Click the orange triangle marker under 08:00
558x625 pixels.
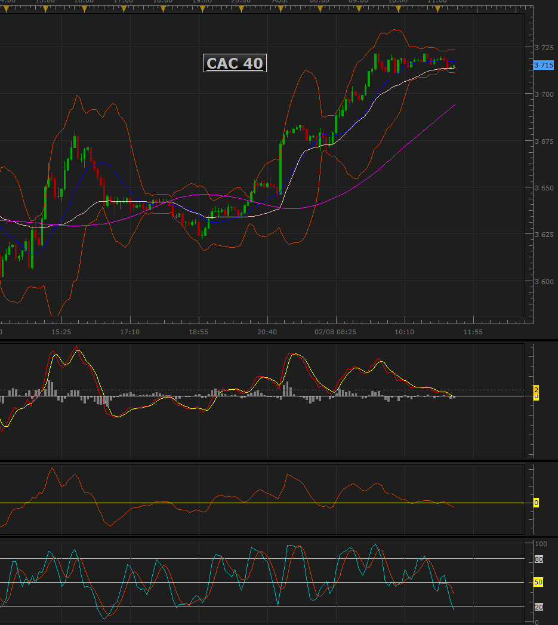tap(320, 10)
